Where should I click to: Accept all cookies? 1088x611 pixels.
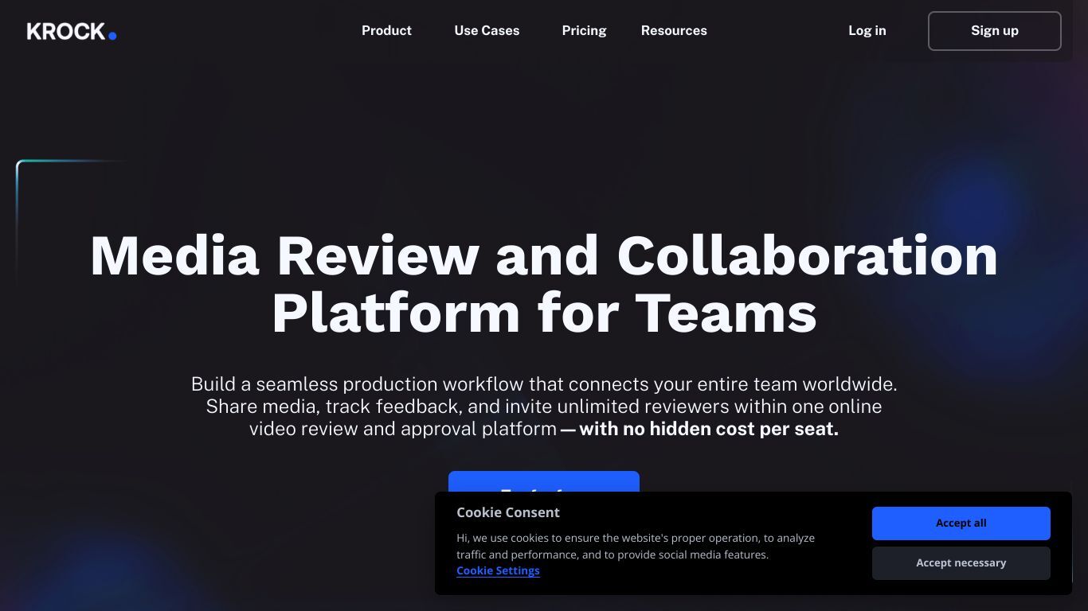coord(961,523)
